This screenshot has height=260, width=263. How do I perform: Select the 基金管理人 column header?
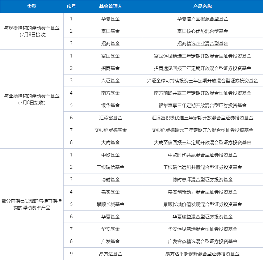[x=110, y=6]
